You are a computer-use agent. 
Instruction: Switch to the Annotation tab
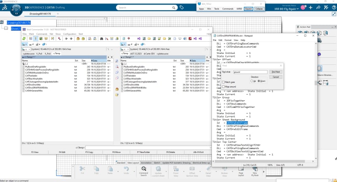pyautogui.click(x=146, y=163)
